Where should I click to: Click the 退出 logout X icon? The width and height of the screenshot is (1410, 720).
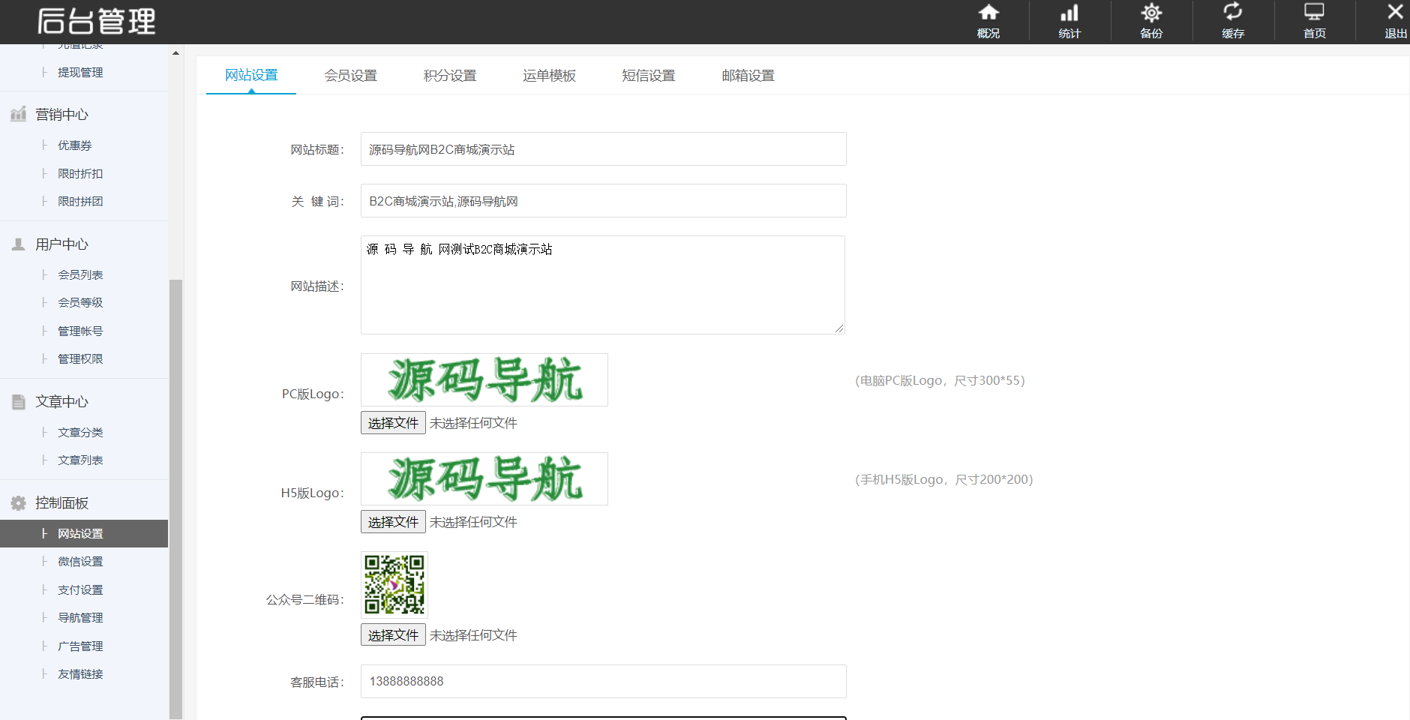click(1395, 13)
